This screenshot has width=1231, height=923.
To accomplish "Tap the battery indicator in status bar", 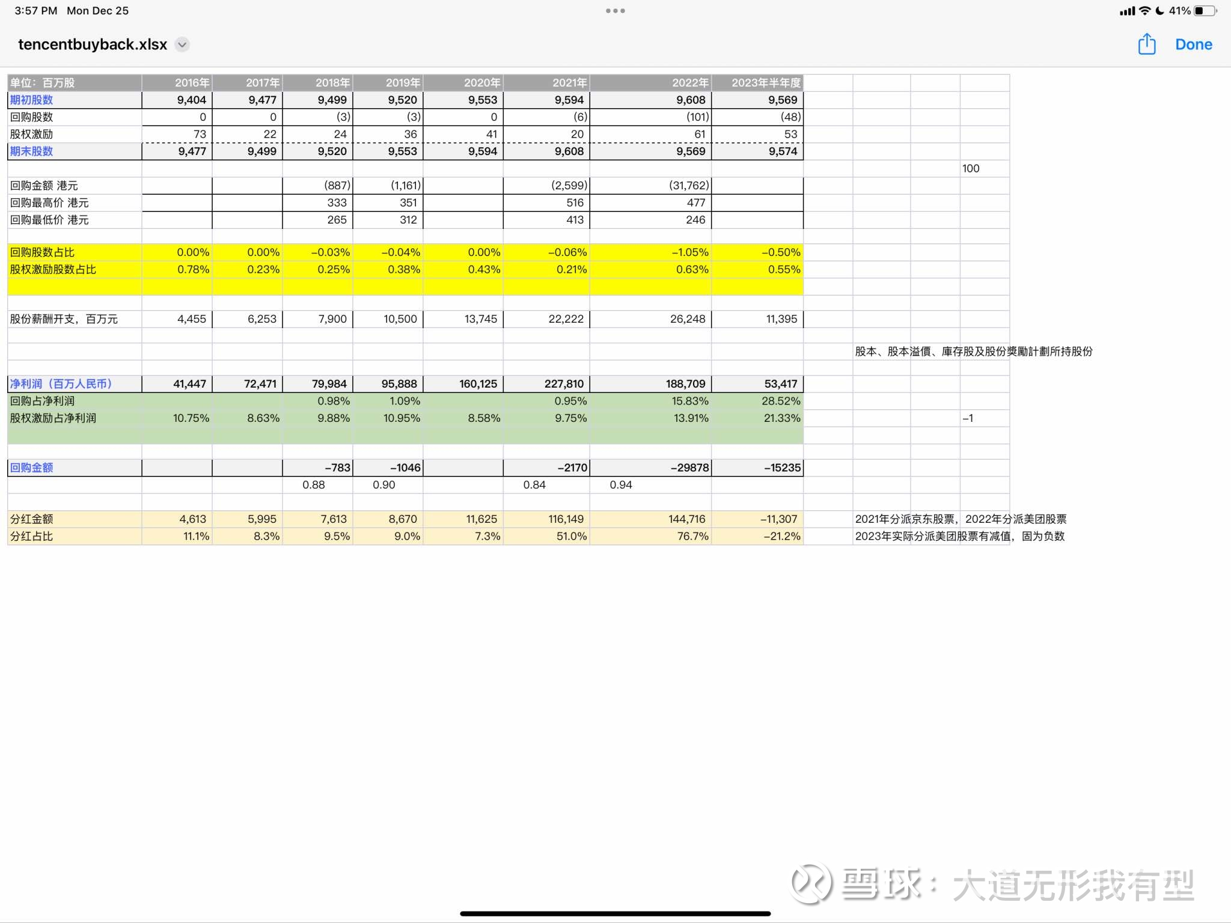I will coord(1206,11).
